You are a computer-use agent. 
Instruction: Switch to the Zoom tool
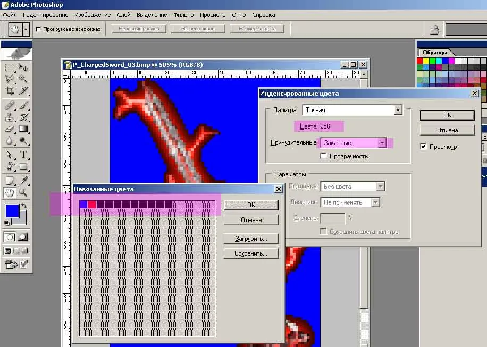click(x=23, y=192)
